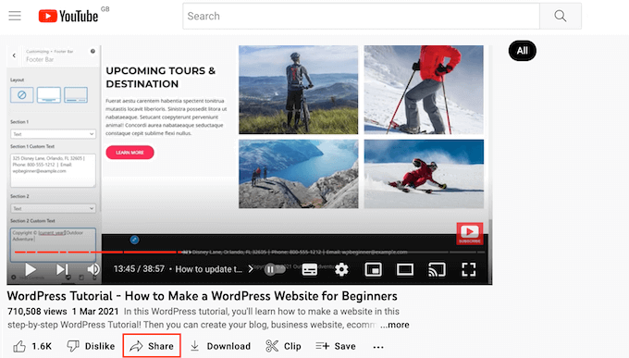Screen dimensions: 629x358
Task: Click the Section 1 Custom Text box
Action: coord(53,170)
